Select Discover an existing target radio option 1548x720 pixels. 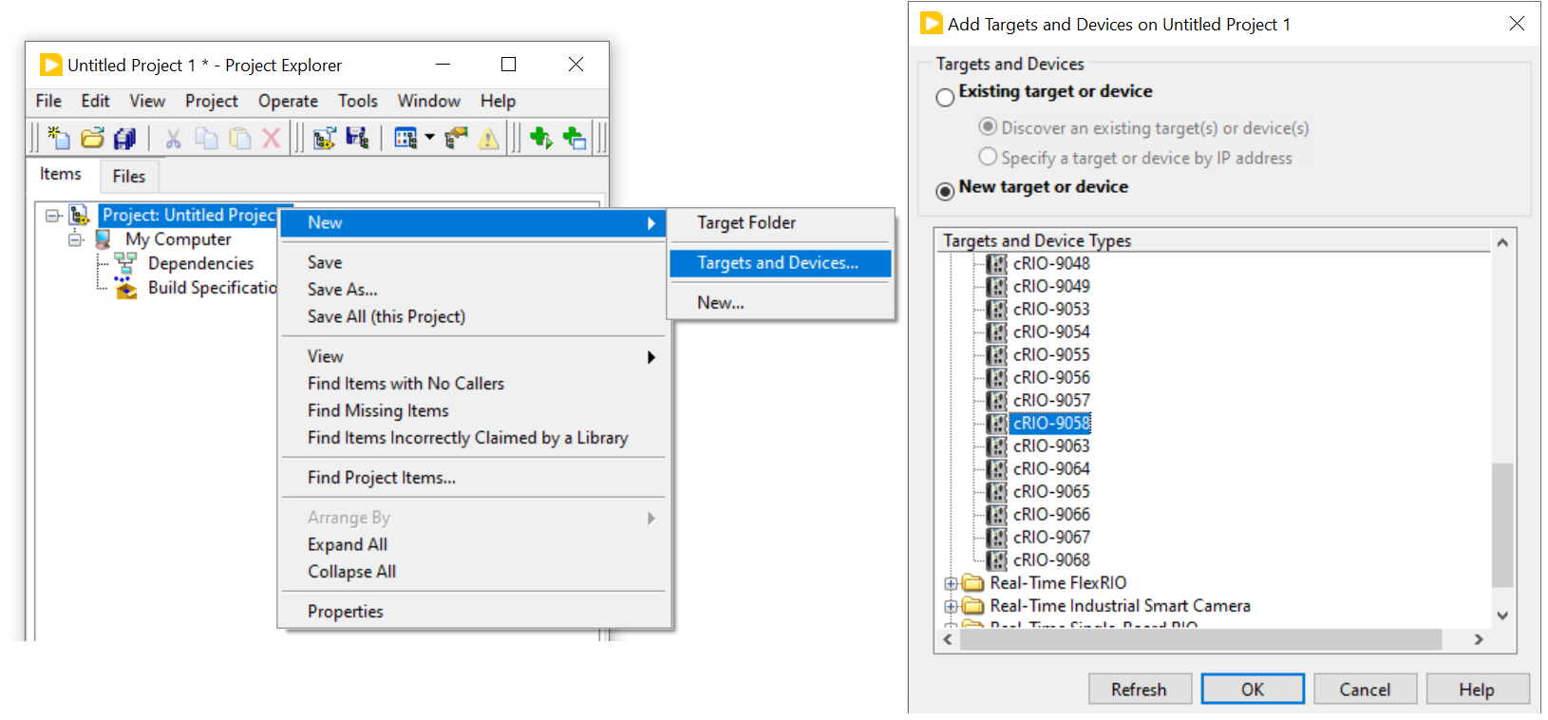click(x=988, y=126)
